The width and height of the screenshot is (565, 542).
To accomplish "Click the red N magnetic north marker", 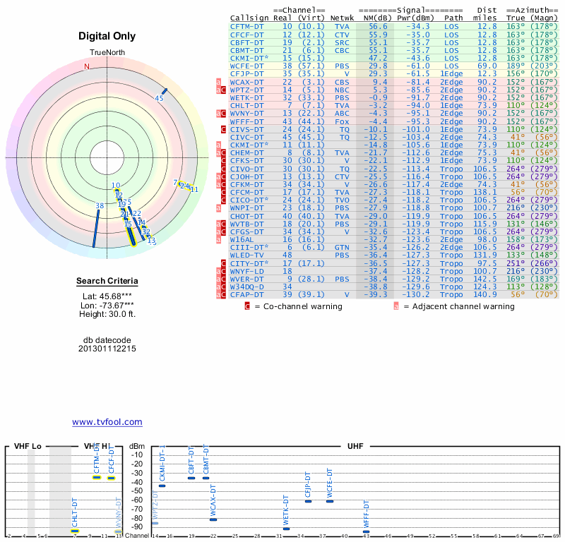I will 87,67.
